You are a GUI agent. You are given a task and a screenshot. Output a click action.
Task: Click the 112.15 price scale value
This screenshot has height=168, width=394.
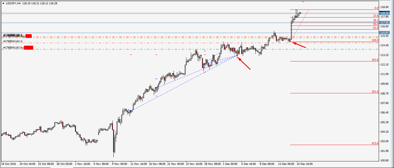(x=385, y=65)
